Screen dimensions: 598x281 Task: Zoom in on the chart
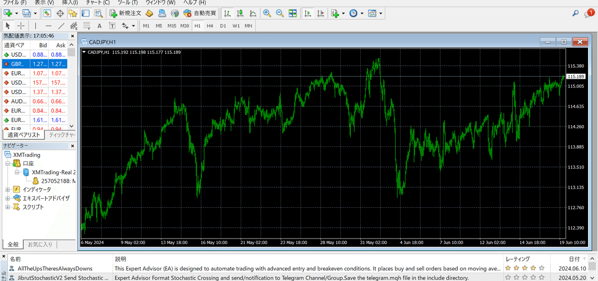tap(267, 13)
